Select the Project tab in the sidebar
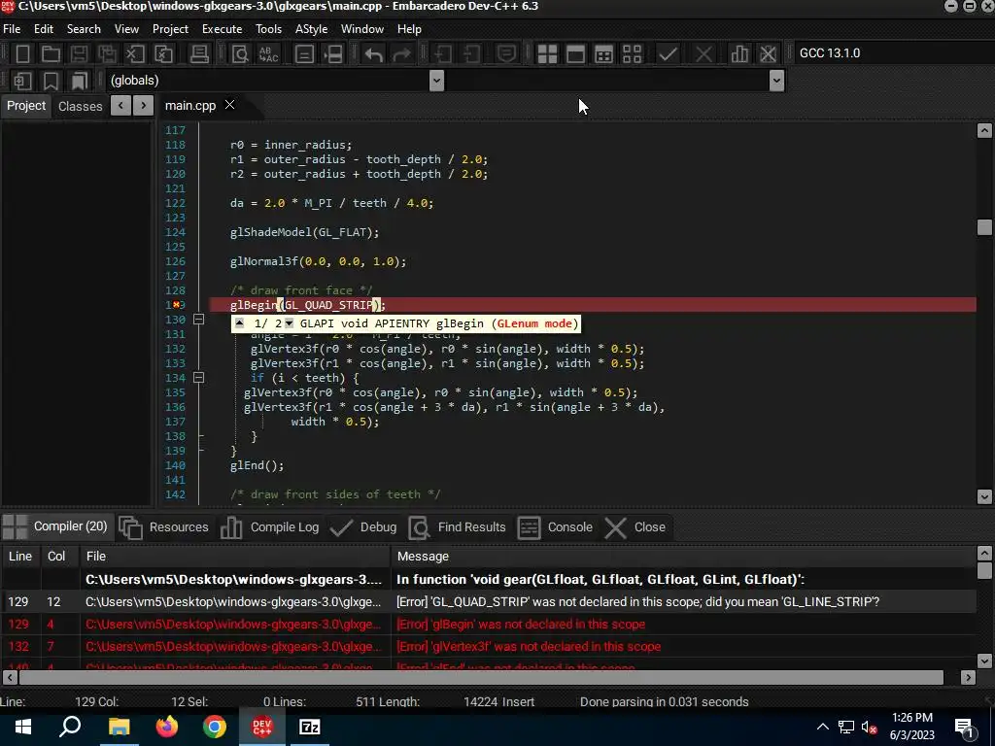The height and width of the screenshot is (746, 995). coord(26,105)
